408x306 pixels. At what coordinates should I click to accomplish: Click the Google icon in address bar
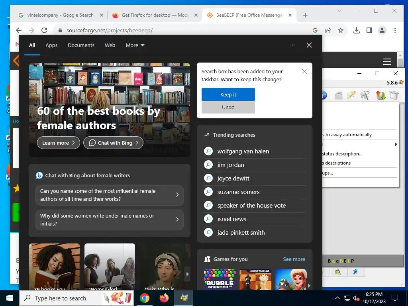point(315,30)
